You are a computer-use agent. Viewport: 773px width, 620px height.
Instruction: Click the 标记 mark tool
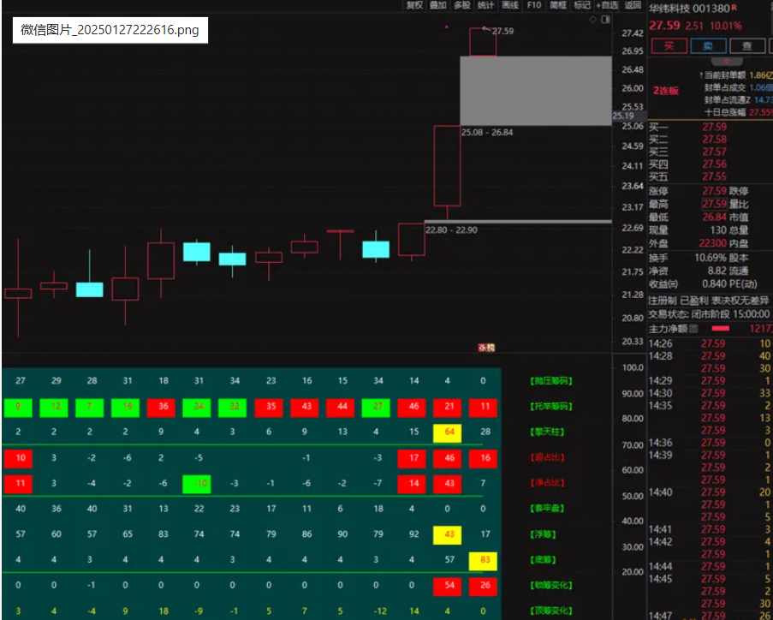click(x=582, y=5)
